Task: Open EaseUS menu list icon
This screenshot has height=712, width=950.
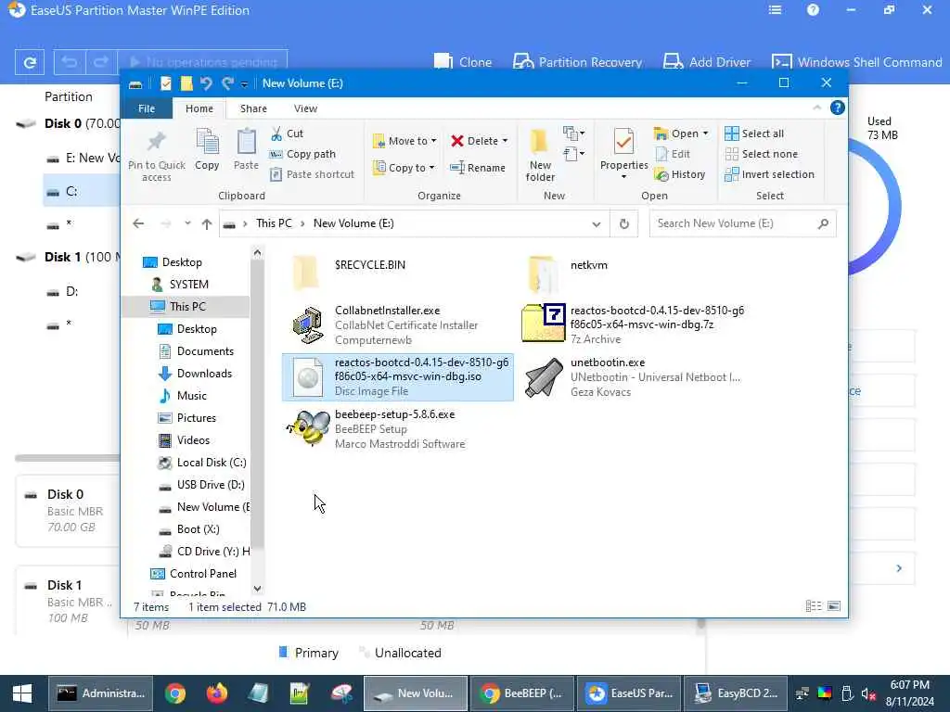Action: [x=775, y=9]
